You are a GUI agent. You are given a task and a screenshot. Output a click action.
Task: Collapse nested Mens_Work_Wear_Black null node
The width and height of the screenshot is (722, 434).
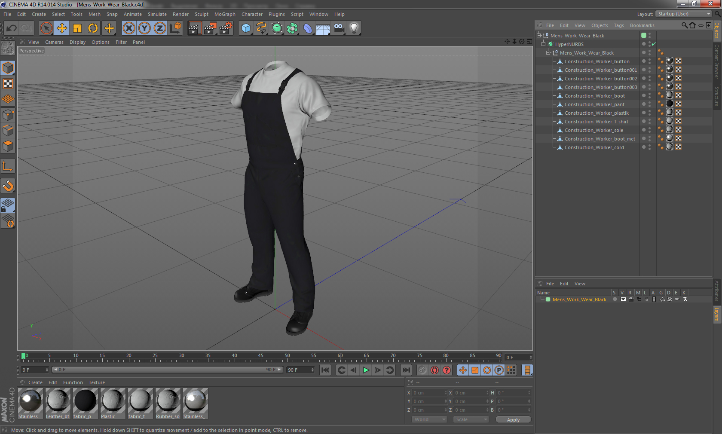(548, 52)
